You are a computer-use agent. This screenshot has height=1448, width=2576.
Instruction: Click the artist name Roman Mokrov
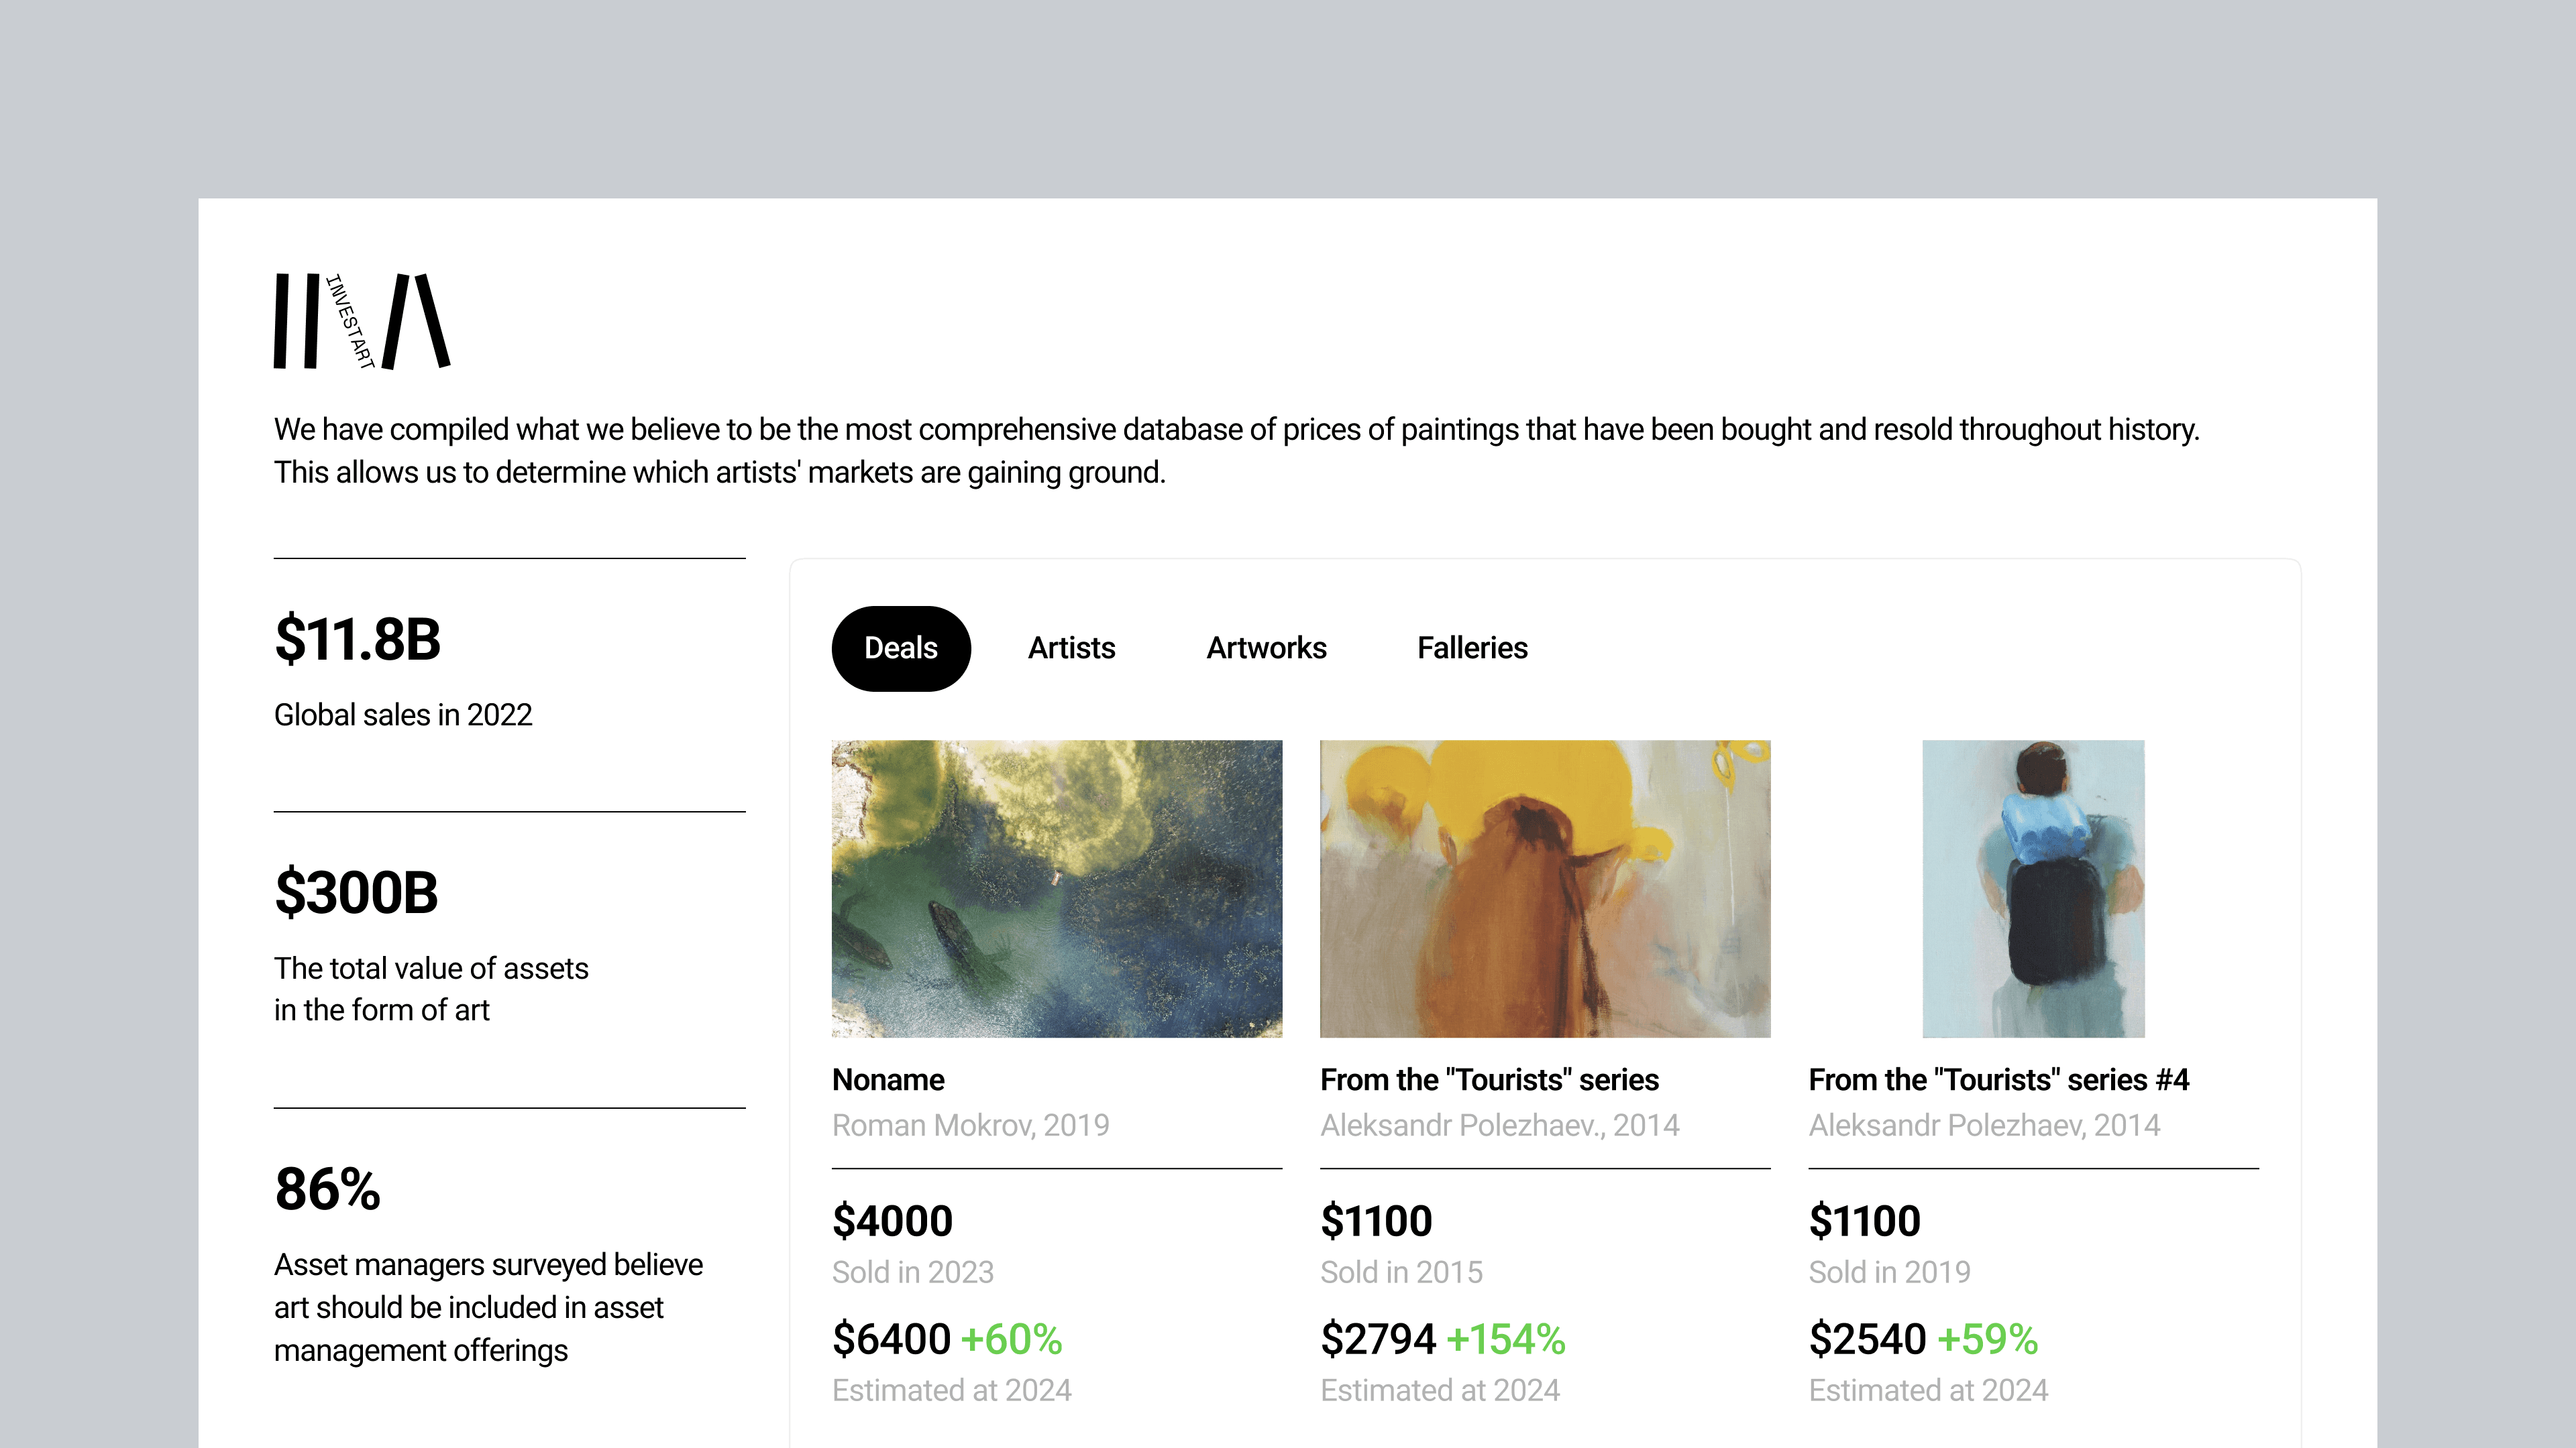click(x=970, y=1126)
